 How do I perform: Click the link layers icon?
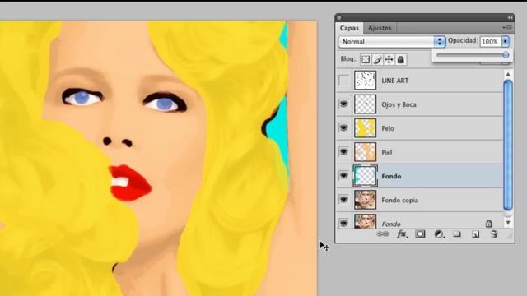(383, 234)
